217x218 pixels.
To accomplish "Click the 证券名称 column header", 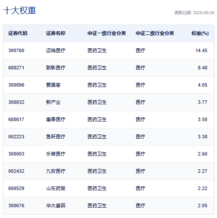I will (x=56, y=33).
